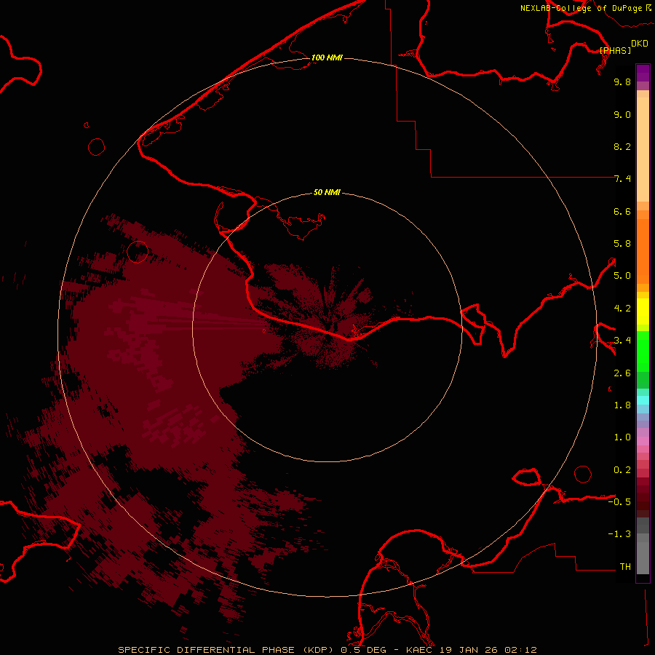
Task: Select the yellow band of the color bar
Action: [x=643, y=311]
